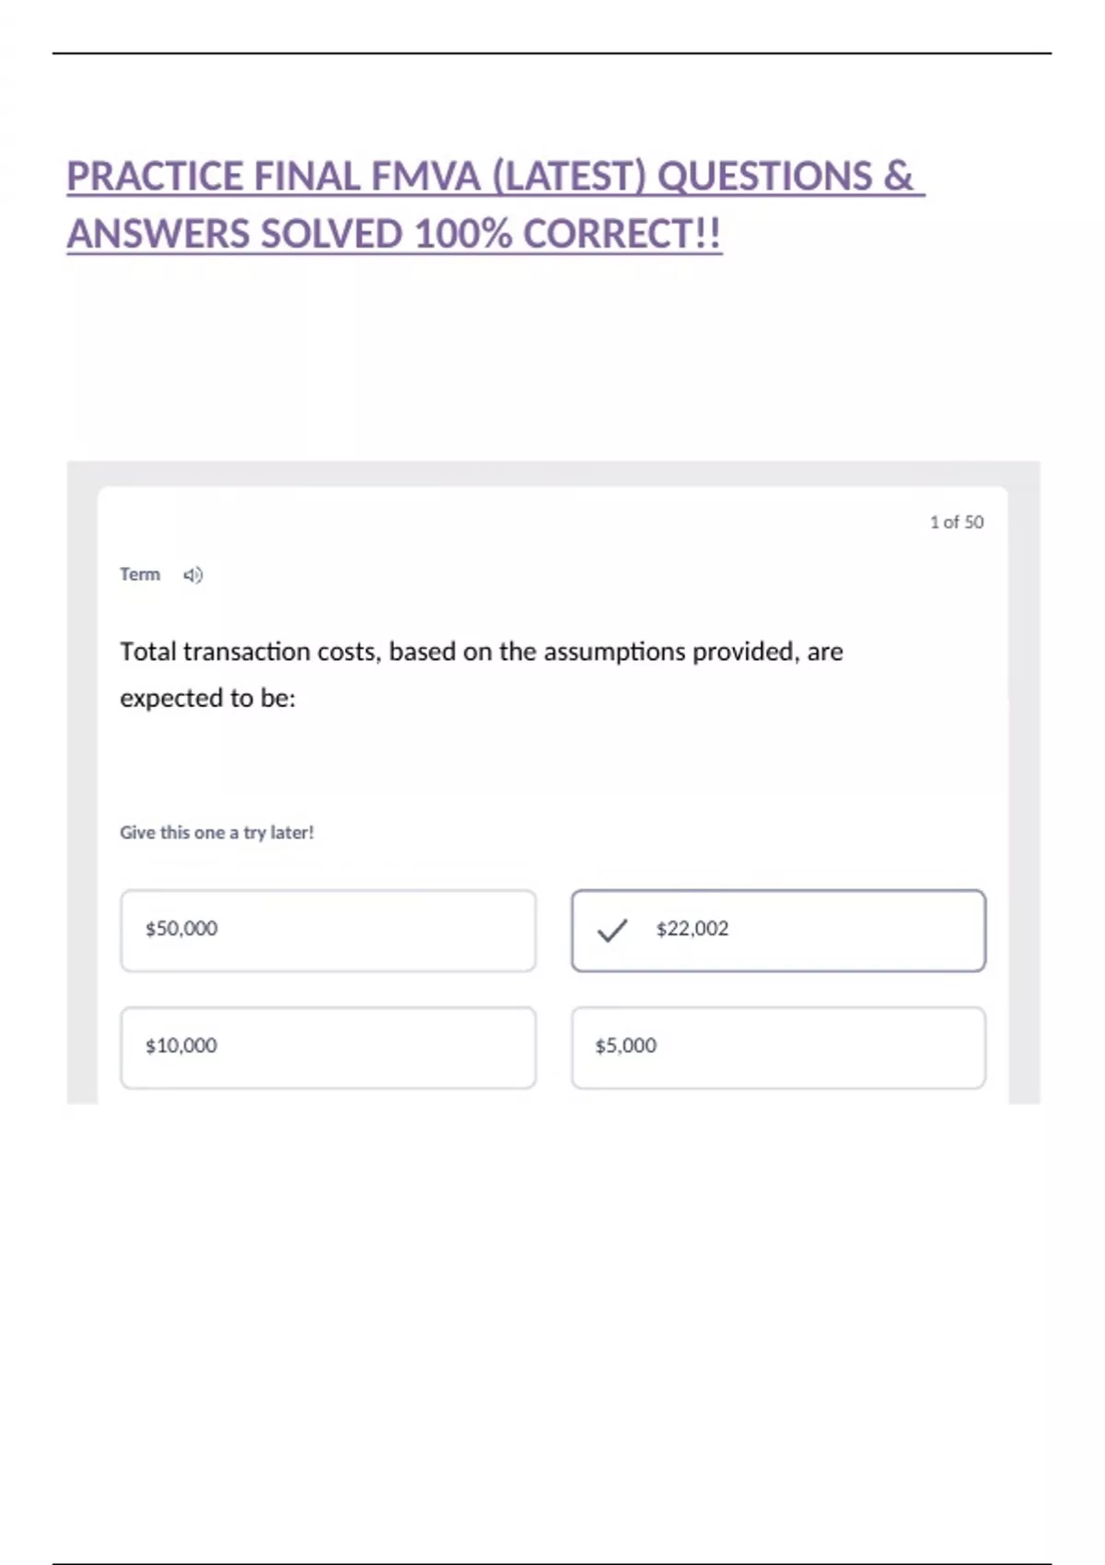The image size is (1105, 1565).
Task: Click the "Total transaction costs" question line
Action: [481, 652]
